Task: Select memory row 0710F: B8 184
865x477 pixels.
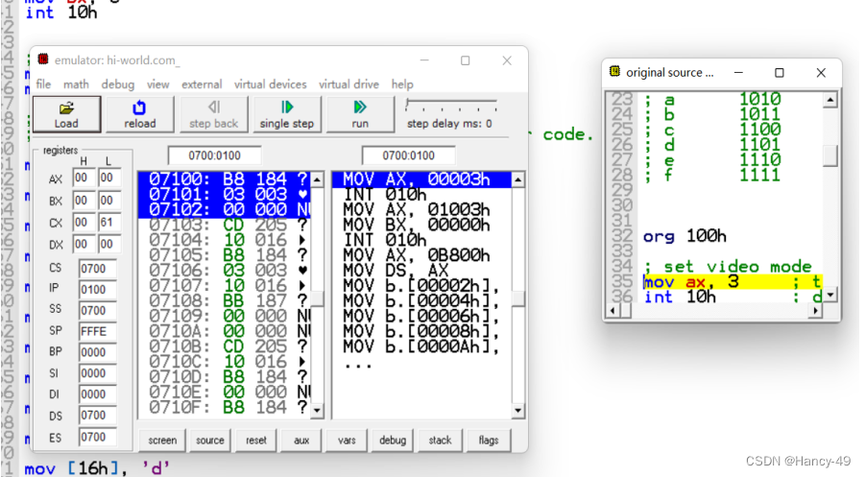Action: point(225,408)
